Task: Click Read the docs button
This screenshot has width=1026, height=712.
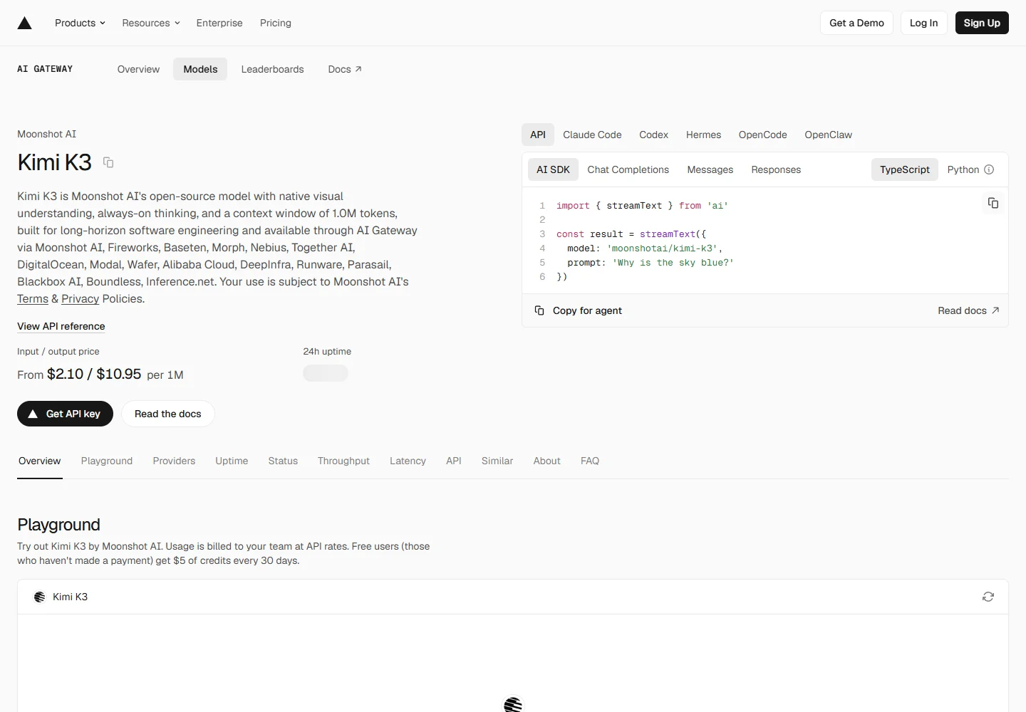Action: pyautogui.click(x=168, y=414)
